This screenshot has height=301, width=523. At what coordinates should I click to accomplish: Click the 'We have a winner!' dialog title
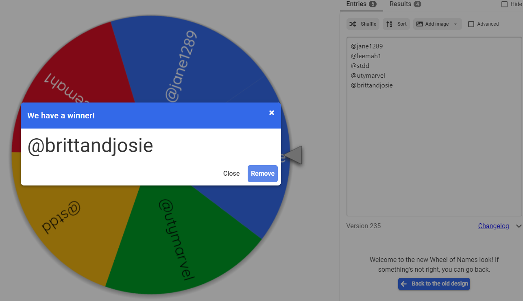click(x=61, y=116)
